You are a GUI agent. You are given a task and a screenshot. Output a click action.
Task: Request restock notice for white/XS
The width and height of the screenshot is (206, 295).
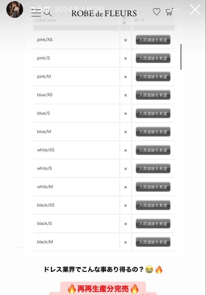click(153, 150)
